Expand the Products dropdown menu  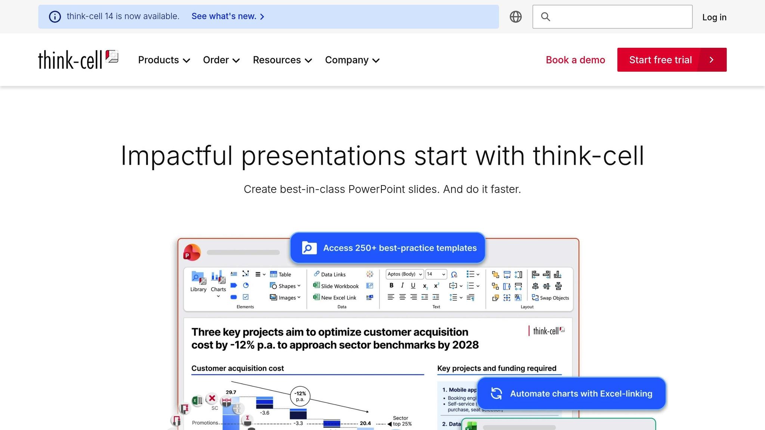[x=164, y=60]
